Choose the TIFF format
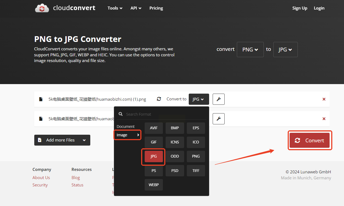The height and width of the screenshot is (206, 344). click(x=196, y=171)
